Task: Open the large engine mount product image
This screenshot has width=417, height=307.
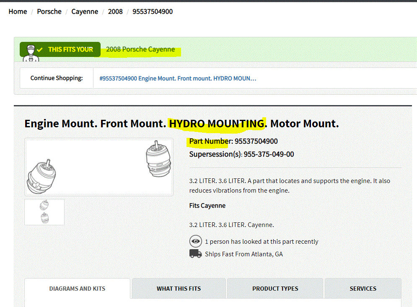Action: (99, 167)
